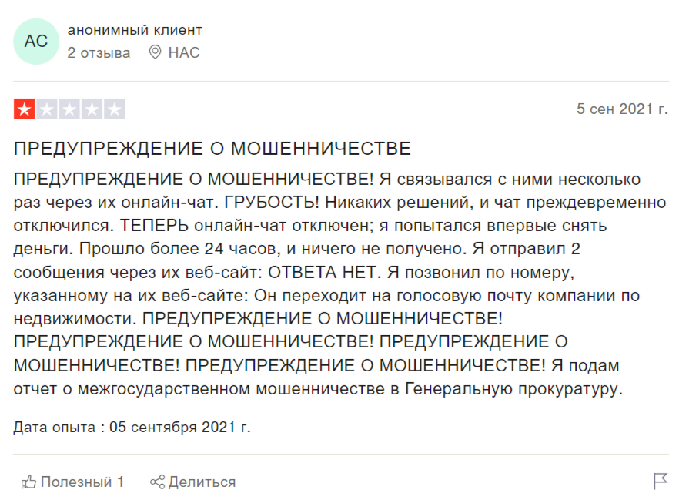The image size is (679, 500).
Task: Click the second gray rating star
Action: coord(46,109)
